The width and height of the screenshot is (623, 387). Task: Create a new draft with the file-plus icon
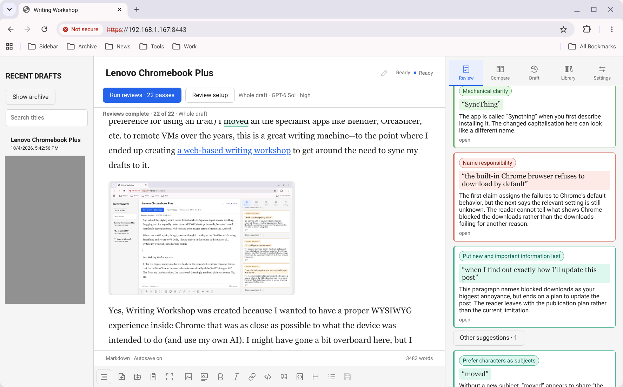pos(122,377)
